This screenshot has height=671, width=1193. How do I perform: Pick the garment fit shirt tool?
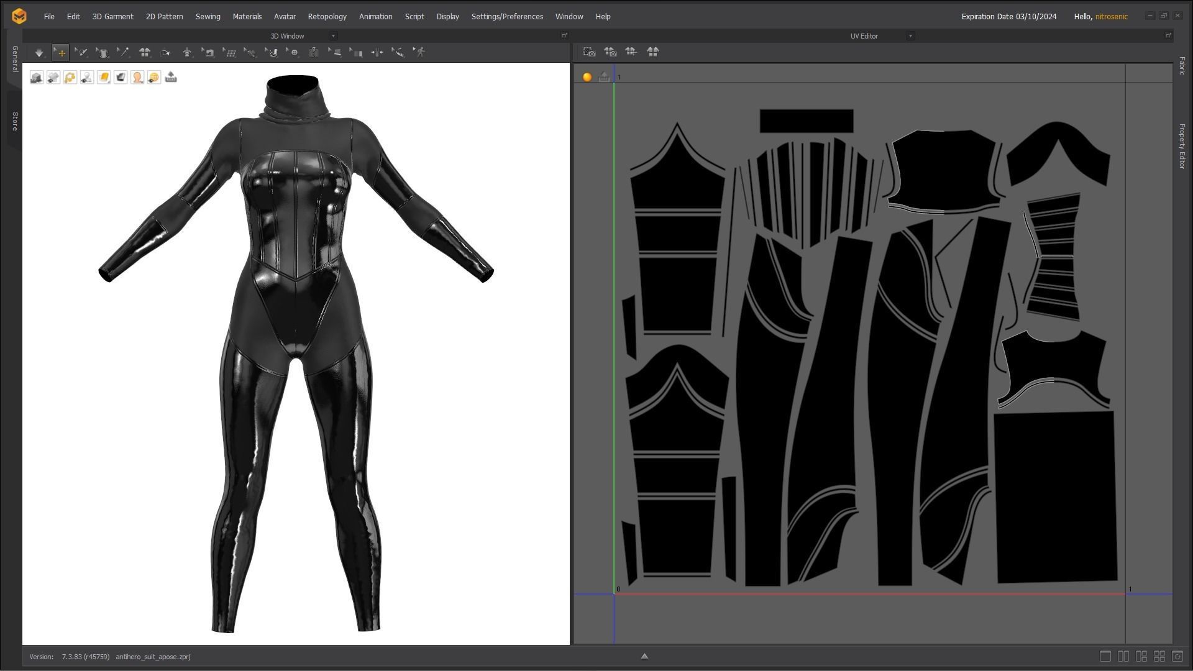103,53
